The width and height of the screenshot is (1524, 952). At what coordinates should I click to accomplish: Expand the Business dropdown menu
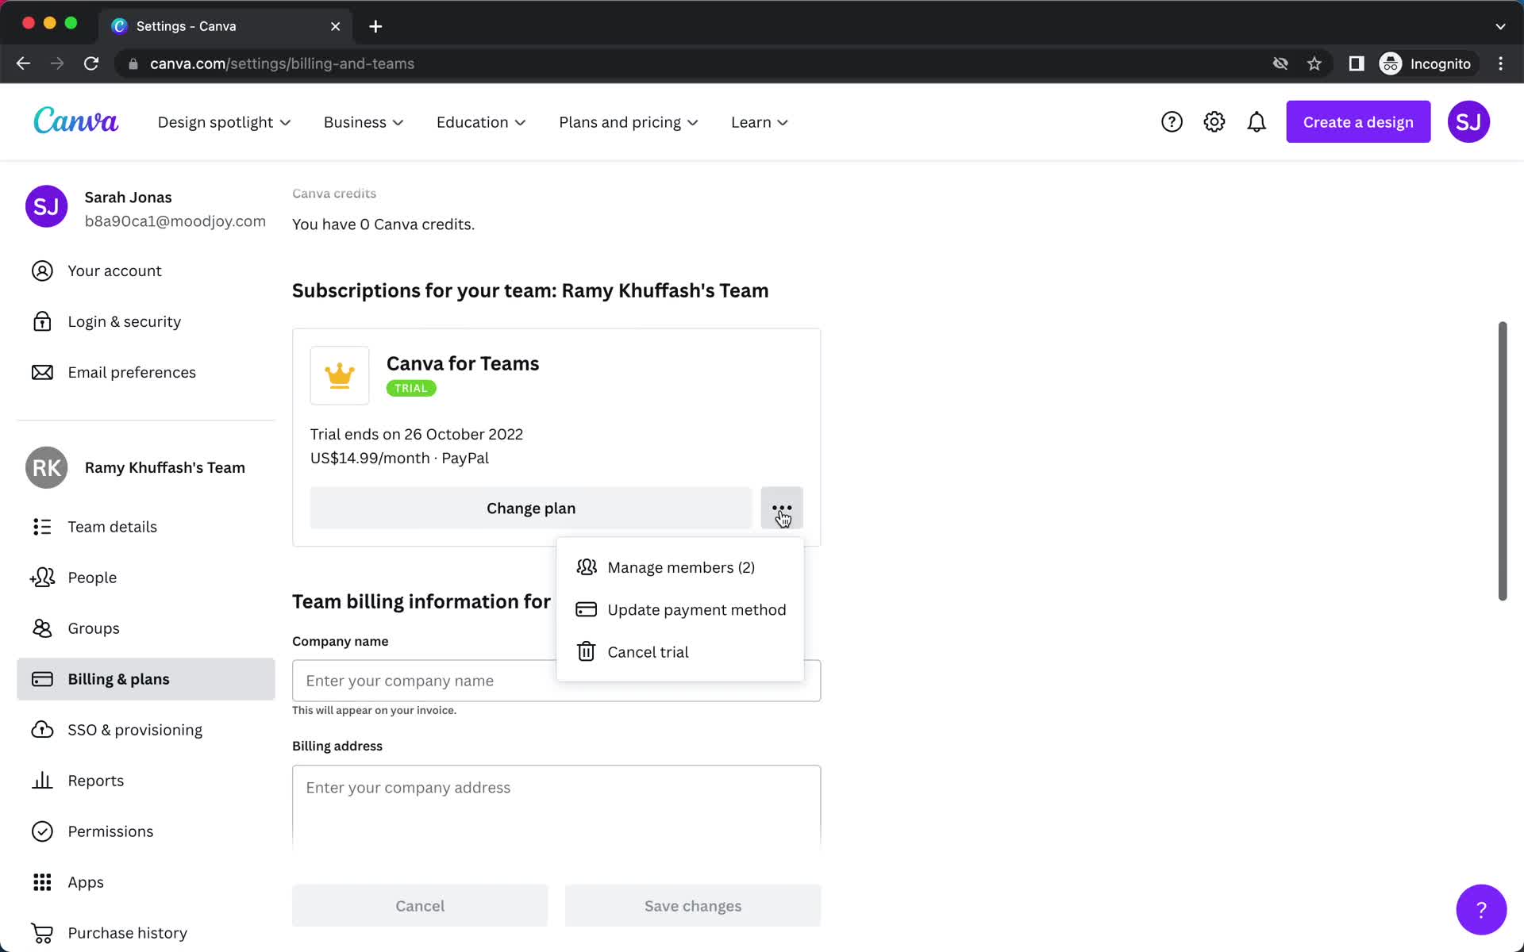tap(364, 122)
